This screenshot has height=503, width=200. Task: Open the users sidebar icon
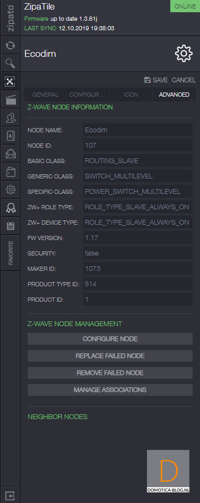[x=10, y=118]
